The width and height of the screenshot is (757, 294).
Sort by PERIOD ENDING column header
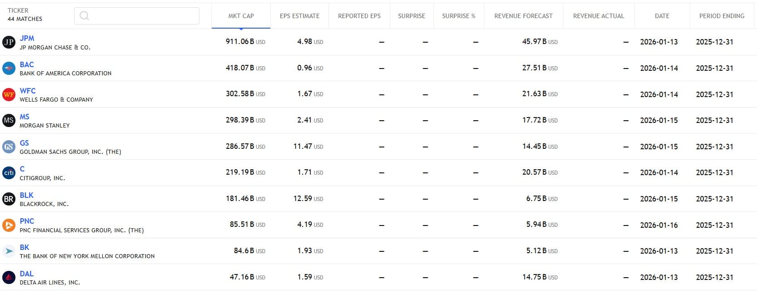[722, 16]
